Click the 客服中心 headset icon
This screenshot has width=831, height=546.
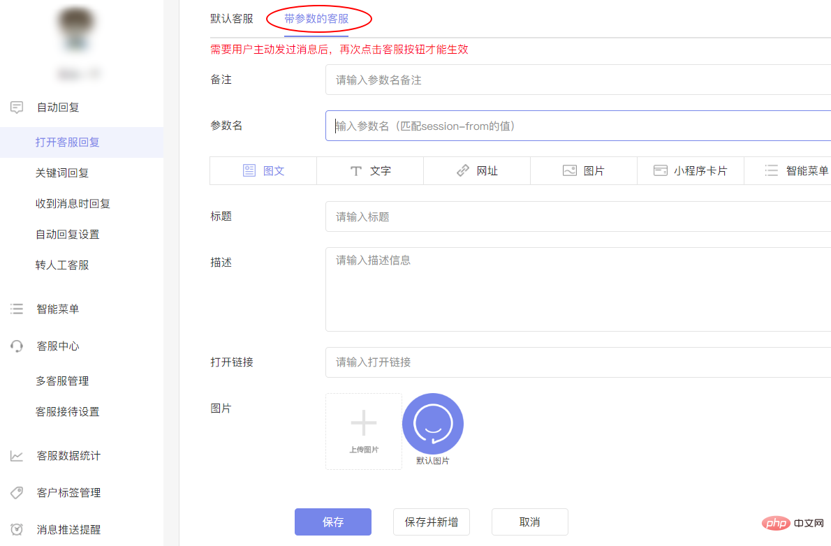tap(17, 346)
